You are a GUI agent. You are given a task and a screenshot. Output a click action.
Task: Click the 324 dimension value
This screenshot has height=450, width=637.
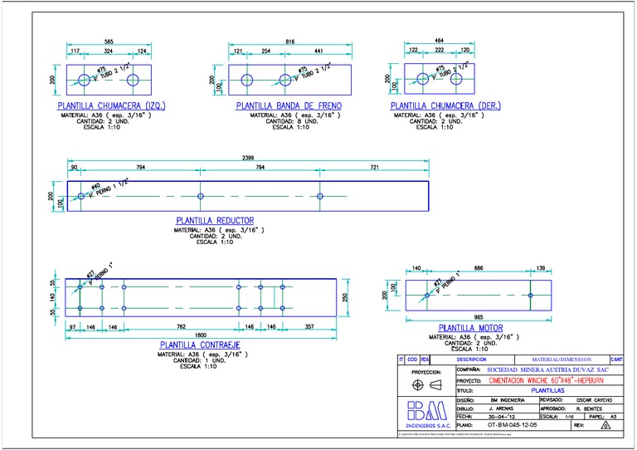coord(109,51)
